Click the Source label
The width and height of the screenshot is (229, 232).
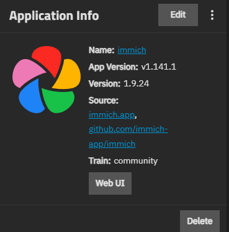pos(104,101)
